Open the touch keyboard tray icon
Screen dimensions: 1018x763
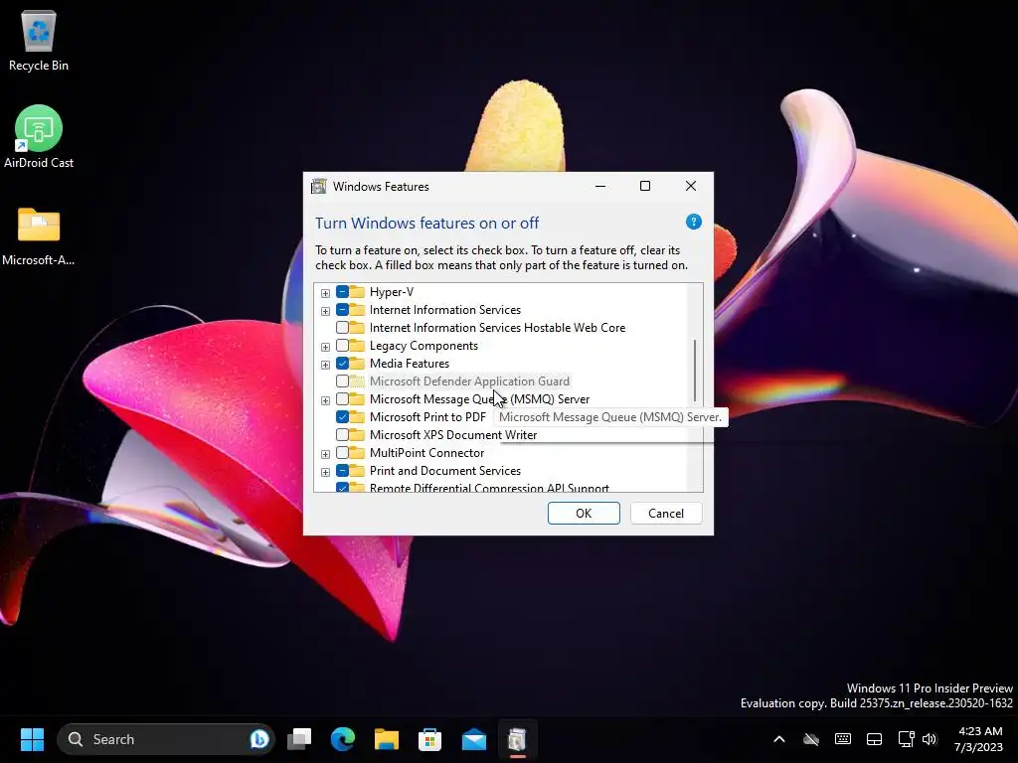click(x=843, y=739)
